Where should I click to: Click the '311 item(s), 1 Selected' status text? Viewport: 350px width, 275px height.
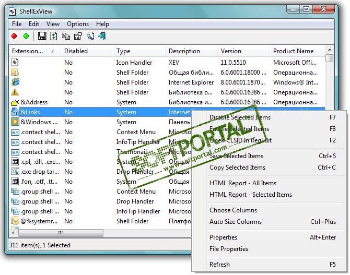[x=40, y=245]
